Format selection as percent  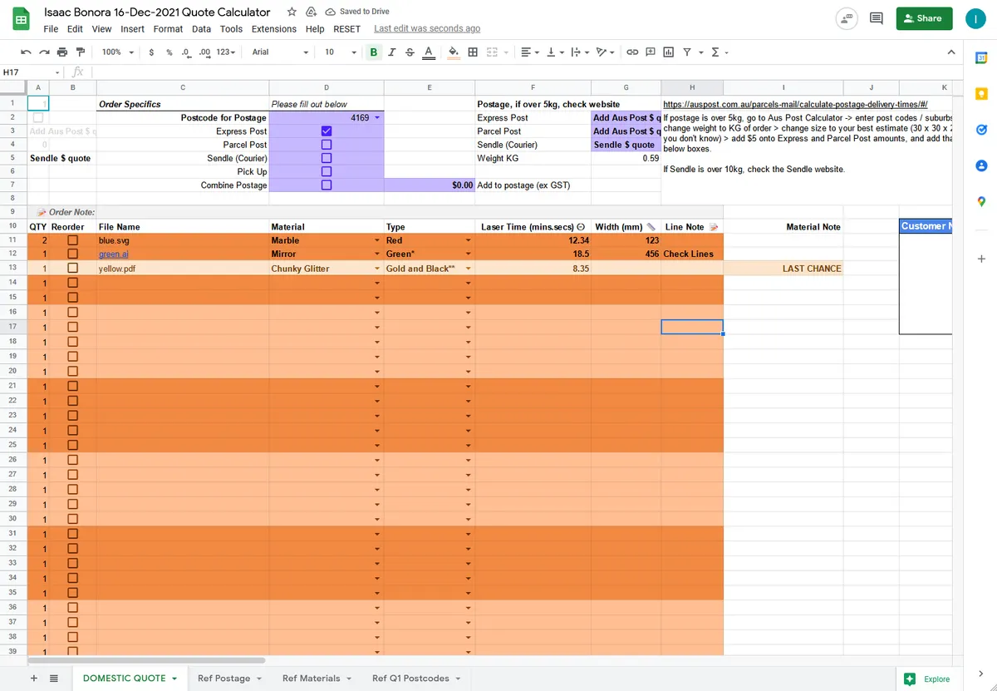pos(169,52)
